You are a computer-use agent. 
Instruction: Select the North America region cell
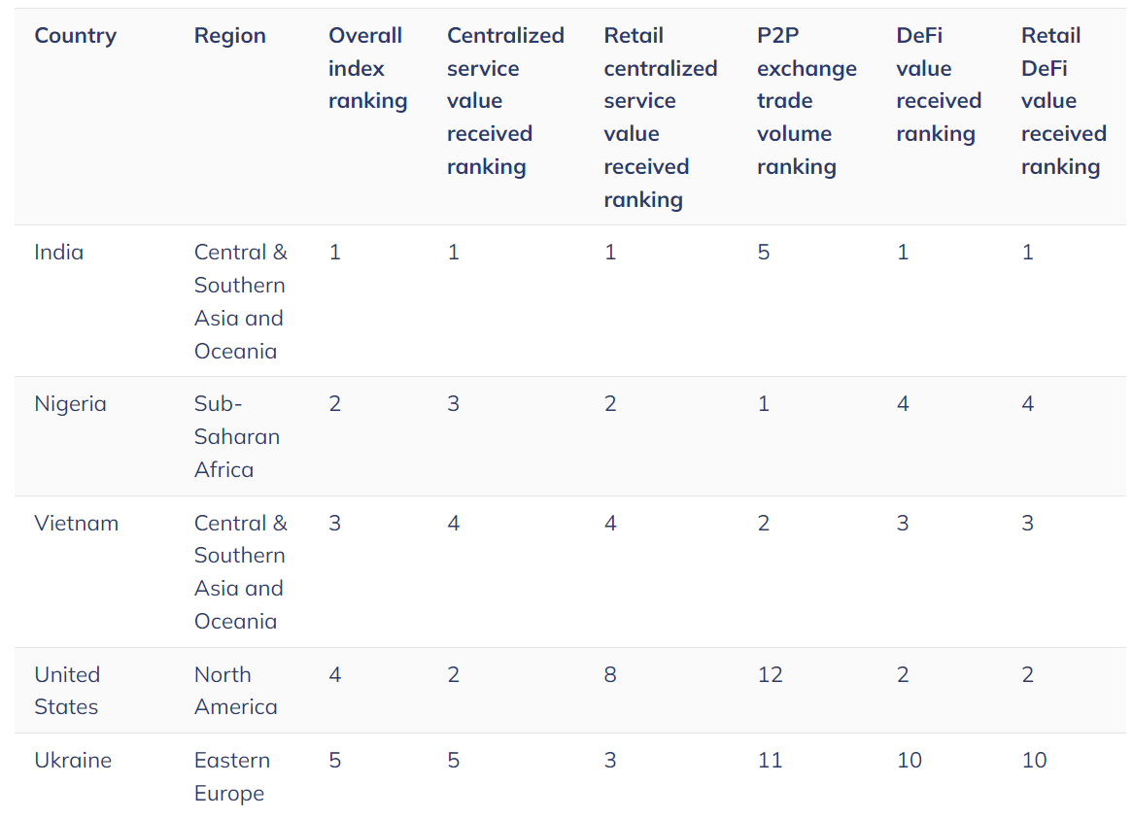pyautogui.click(x=235, y=691)
